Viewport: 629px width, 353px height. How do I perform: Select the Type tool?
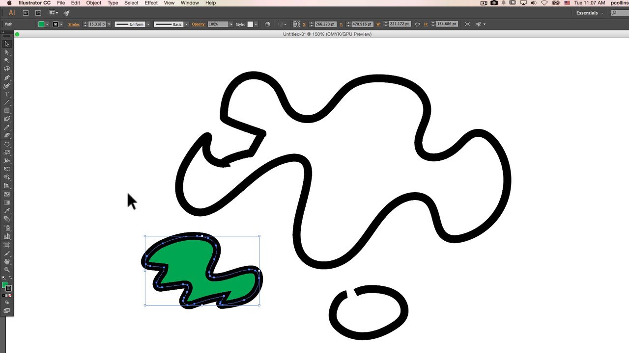7,94
